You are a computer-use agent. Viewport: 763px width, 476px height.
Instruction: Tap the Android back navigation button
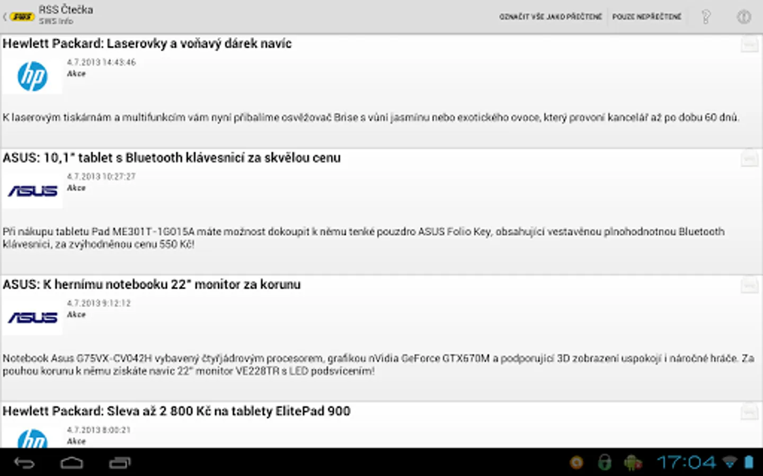(24, 463)
